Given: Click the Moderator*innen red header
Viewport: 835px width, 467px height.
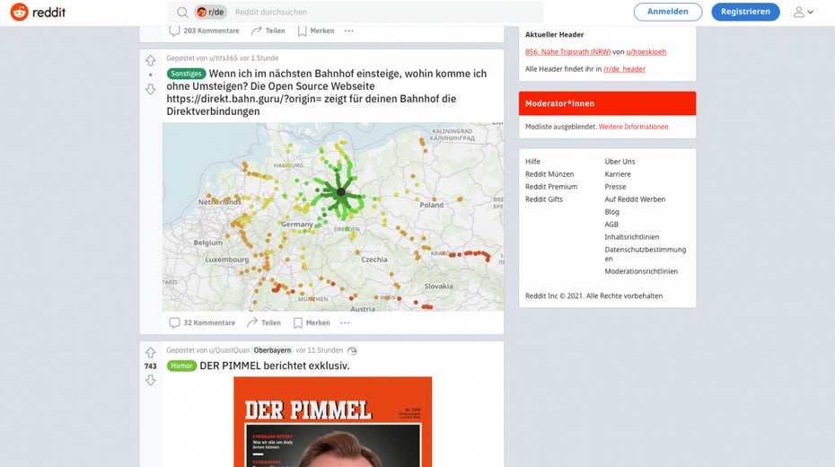Looking at the screenshot, I should point(607,103).
